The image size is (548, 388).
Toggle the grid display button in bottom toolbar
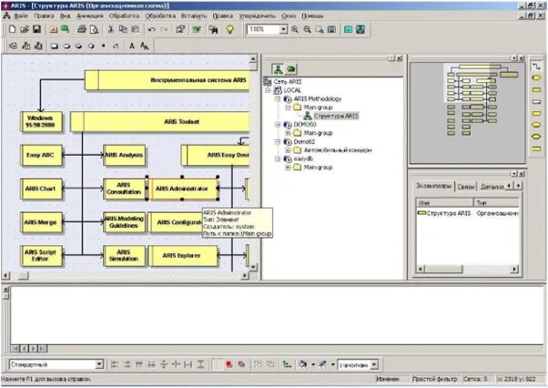click(x=217, y=364)
